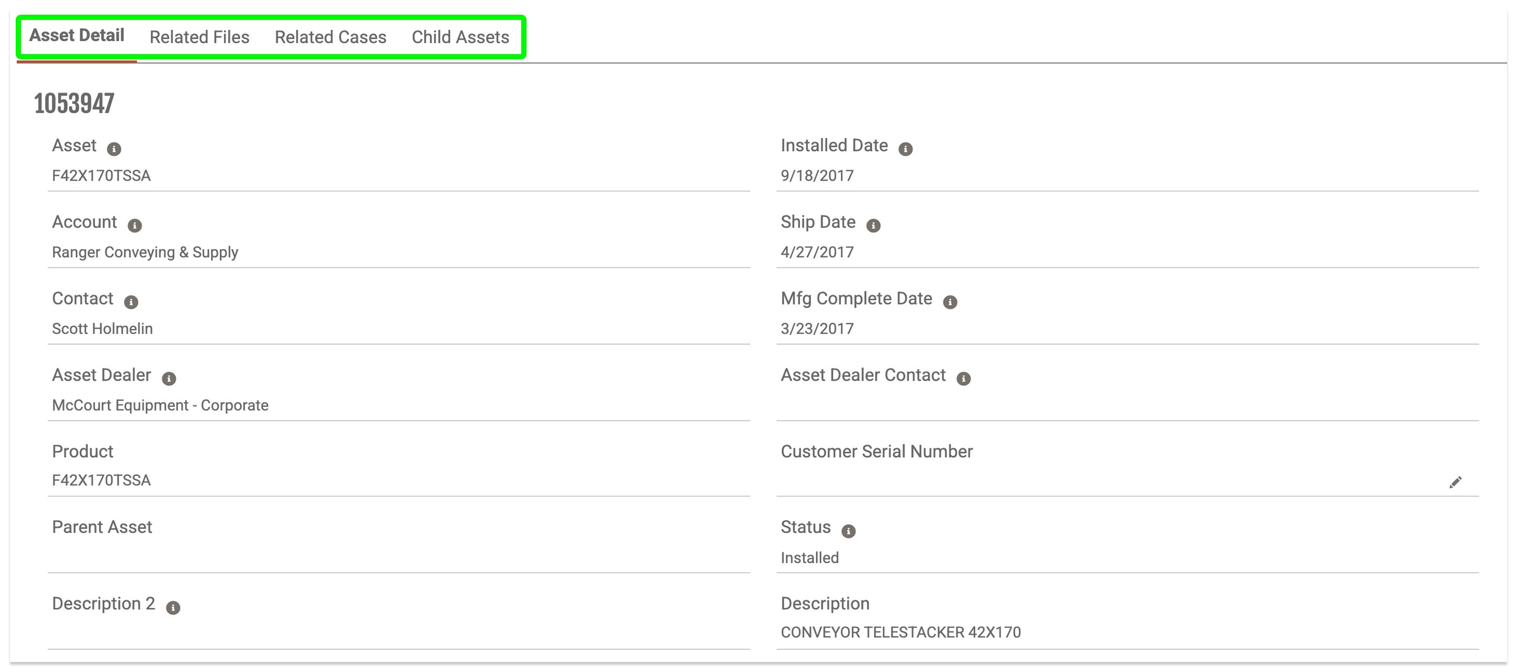Click McCourt Equipment - Corporate dealer value
Image resolution: width=1516 pixels, height=672 pixels.
click(160, 405)
